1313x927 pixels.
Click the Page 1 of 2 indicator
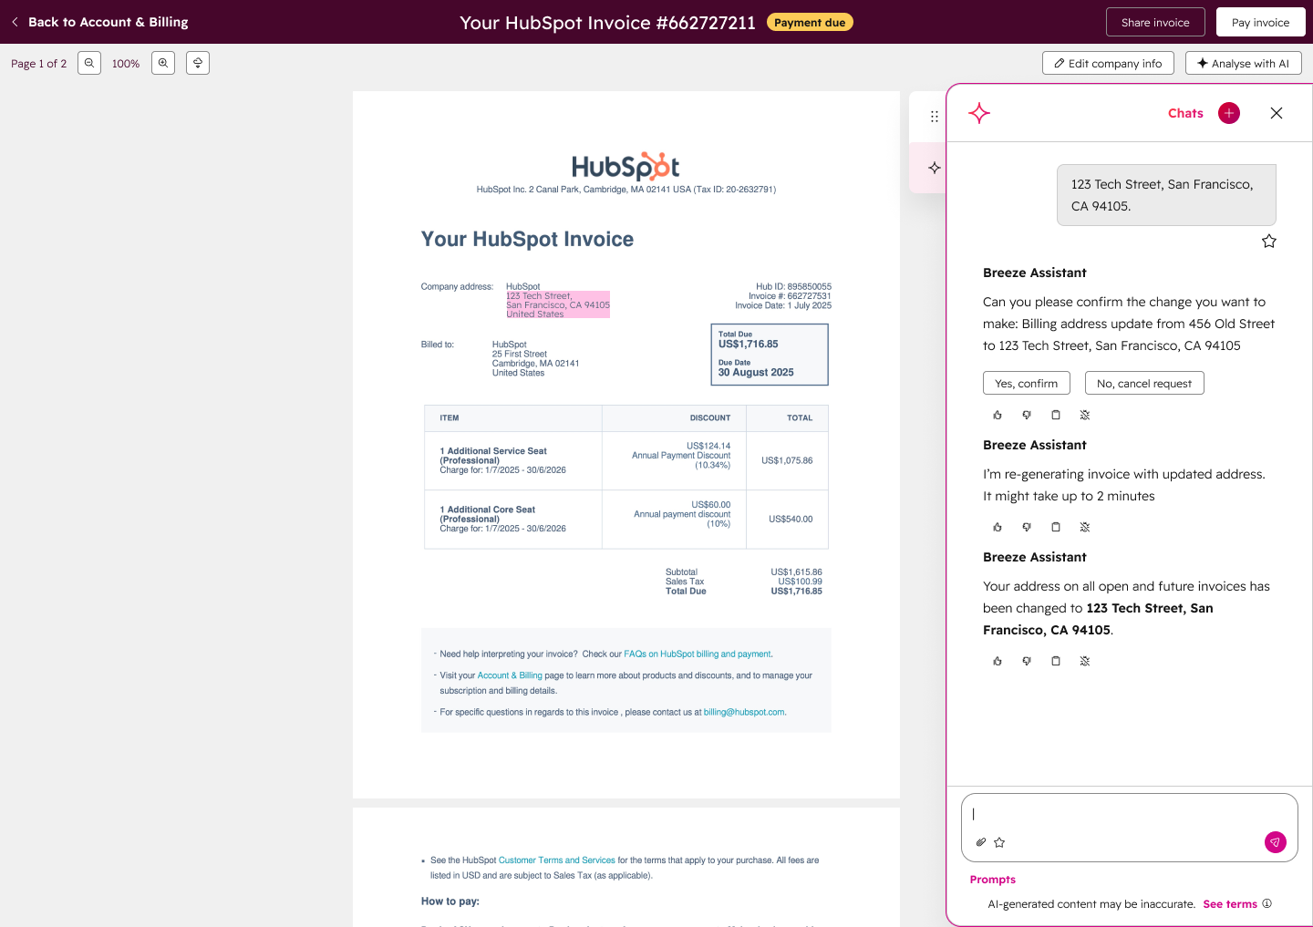pyautogui.click(x=38, y=64)
